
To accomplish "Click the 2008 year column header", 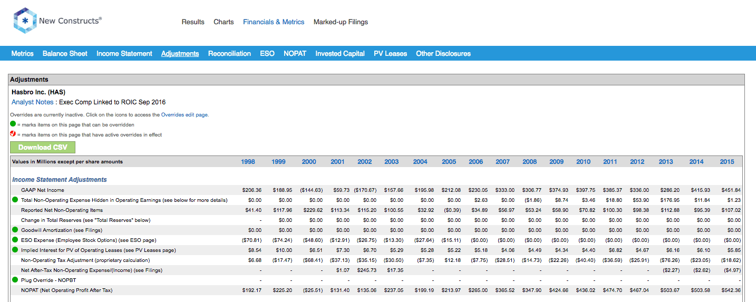I will (529, 162).
